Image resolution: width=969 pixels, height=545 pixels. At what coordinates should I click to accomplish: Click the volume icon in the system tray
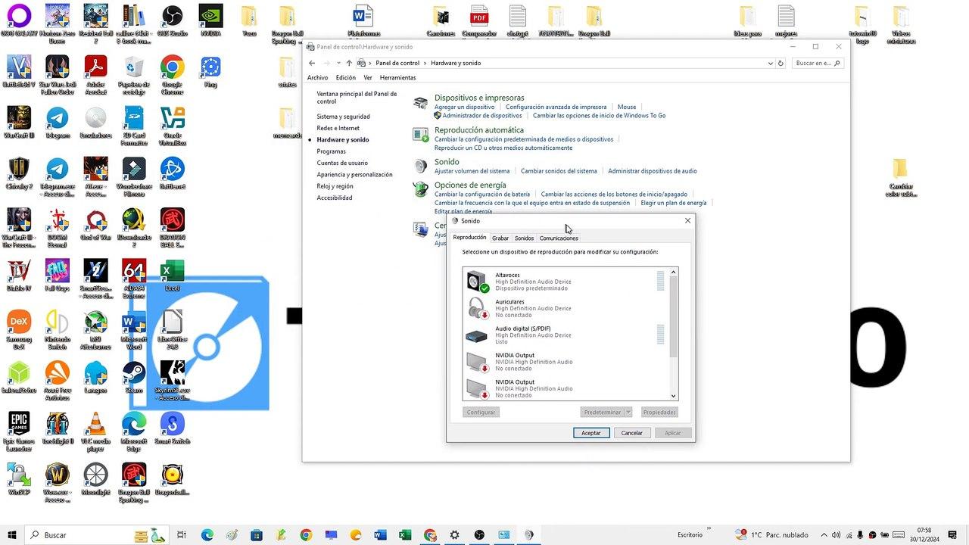[837, 535]
